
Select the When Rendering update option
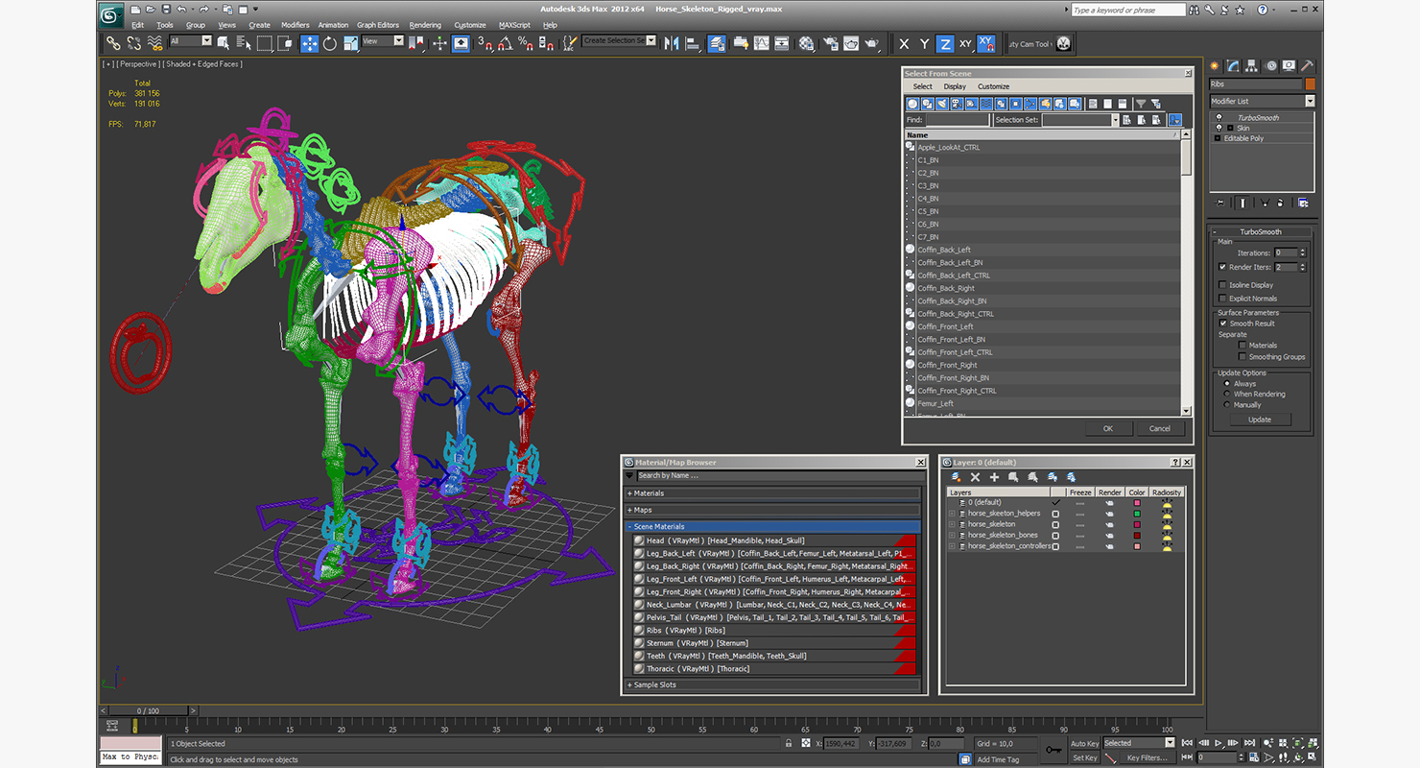click(x=1227, y=394)
